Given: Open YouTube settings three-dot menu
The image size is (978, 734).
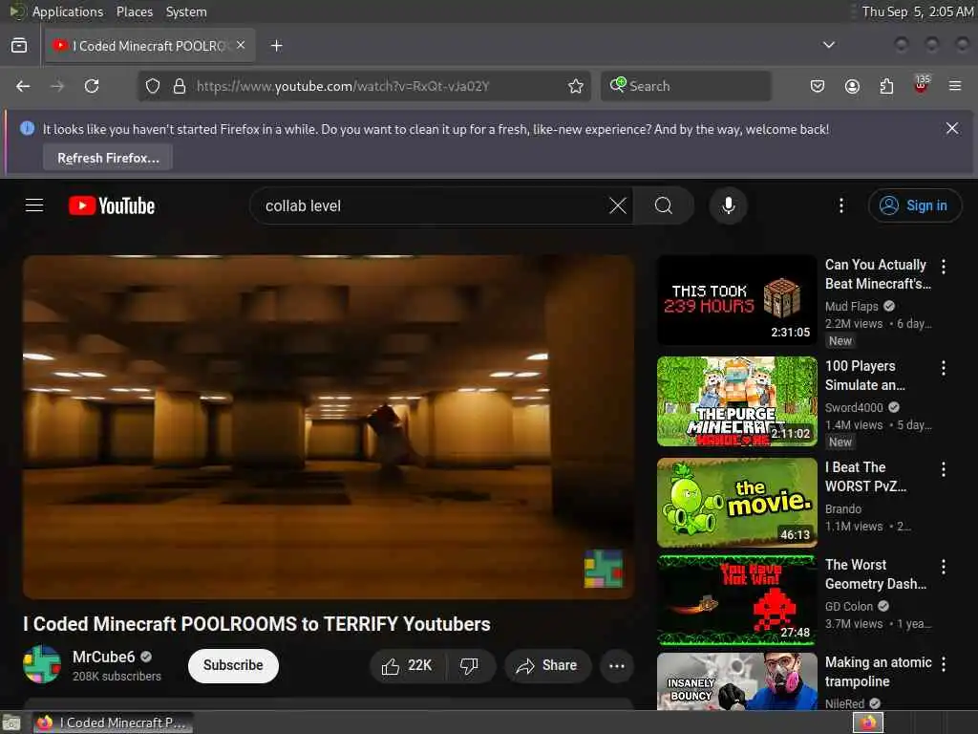Looking at the screenshot, I should pos(840,205).
